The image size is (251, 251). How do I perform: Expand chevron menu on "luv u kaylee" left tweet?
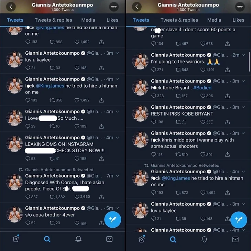117,53
